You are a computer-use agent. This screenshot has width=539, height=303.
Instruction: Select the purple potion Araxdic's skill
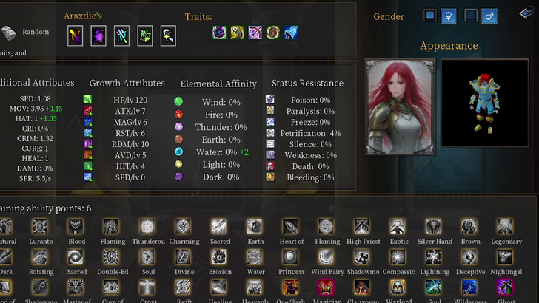[x=98, y=35]
